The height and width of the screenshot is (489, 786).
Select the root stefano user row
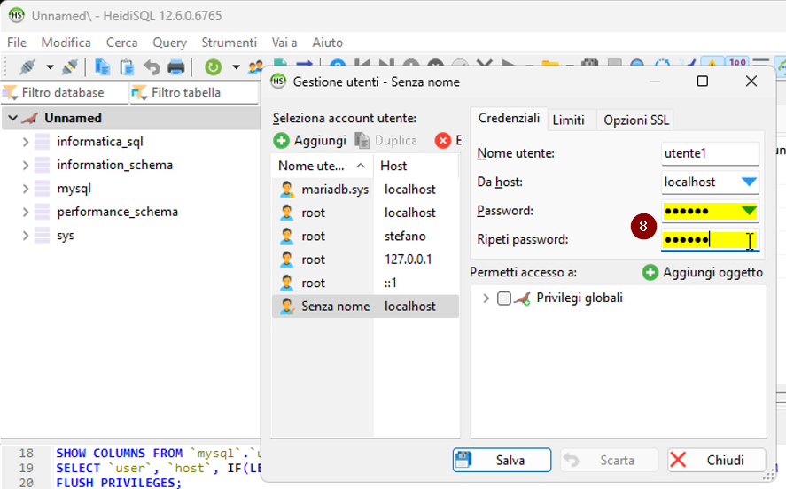pos(365,236)
